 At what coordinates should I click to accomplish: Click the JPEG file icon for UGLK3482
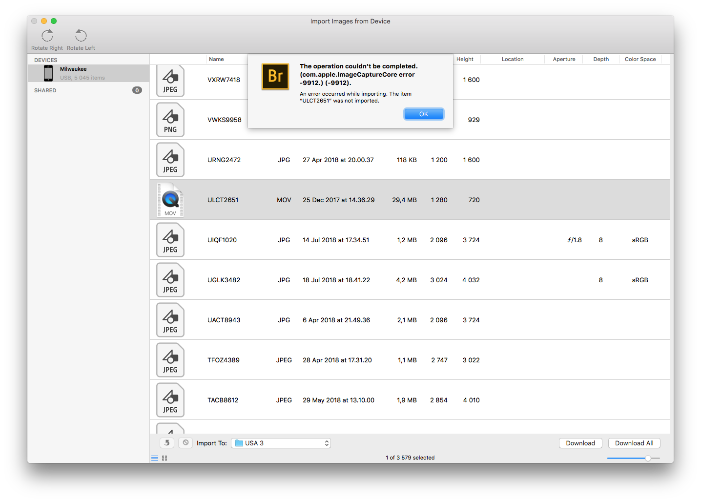(170, 280)
